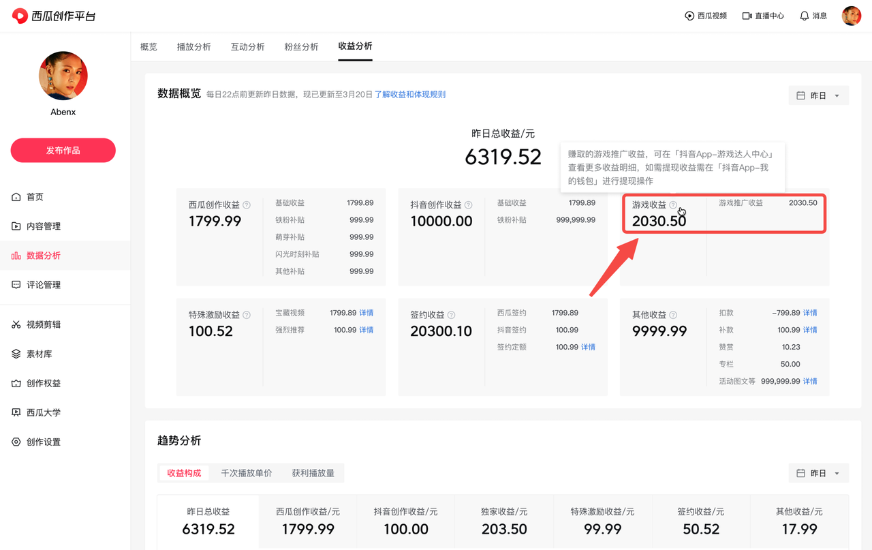Click the Abenx profile photo in sidebar
The image size is (872, 550).
pos(63,76)
